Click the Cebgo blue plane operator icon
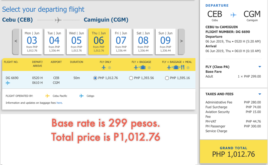This screenshot has height=165, width=268. click(82, 96)
